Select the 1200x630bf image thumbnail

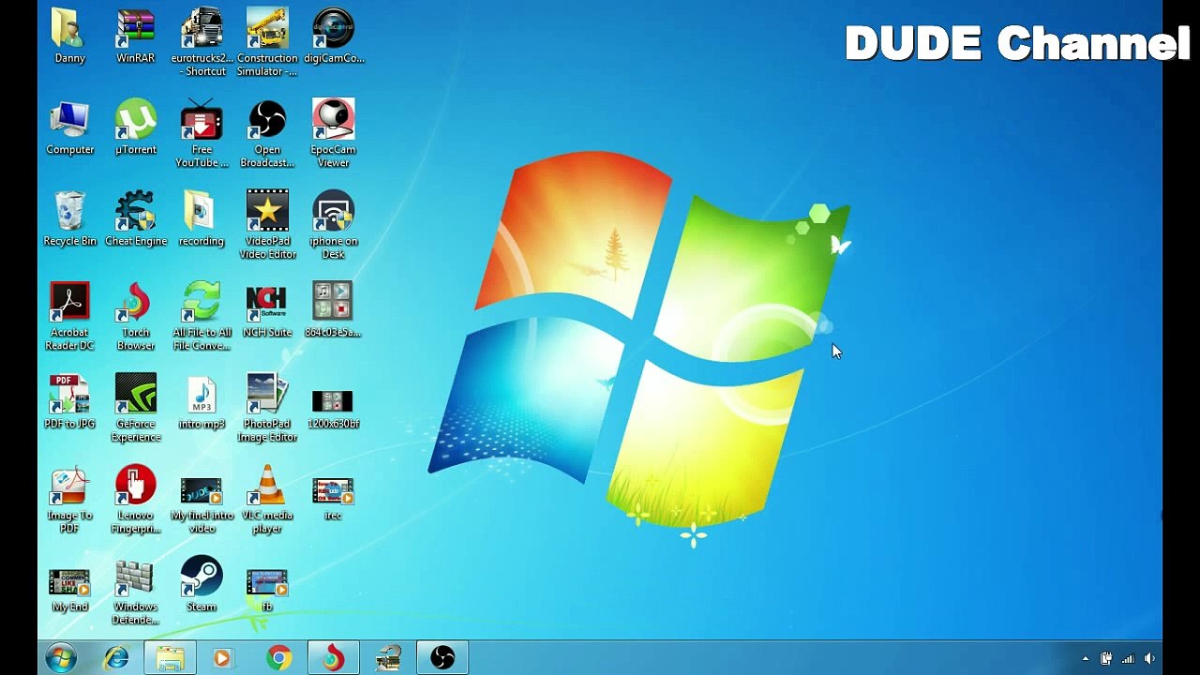point(334,409)
